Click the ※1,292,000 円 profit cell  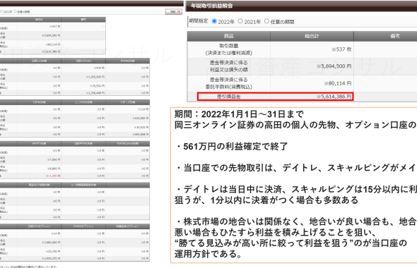pos(95,77)
